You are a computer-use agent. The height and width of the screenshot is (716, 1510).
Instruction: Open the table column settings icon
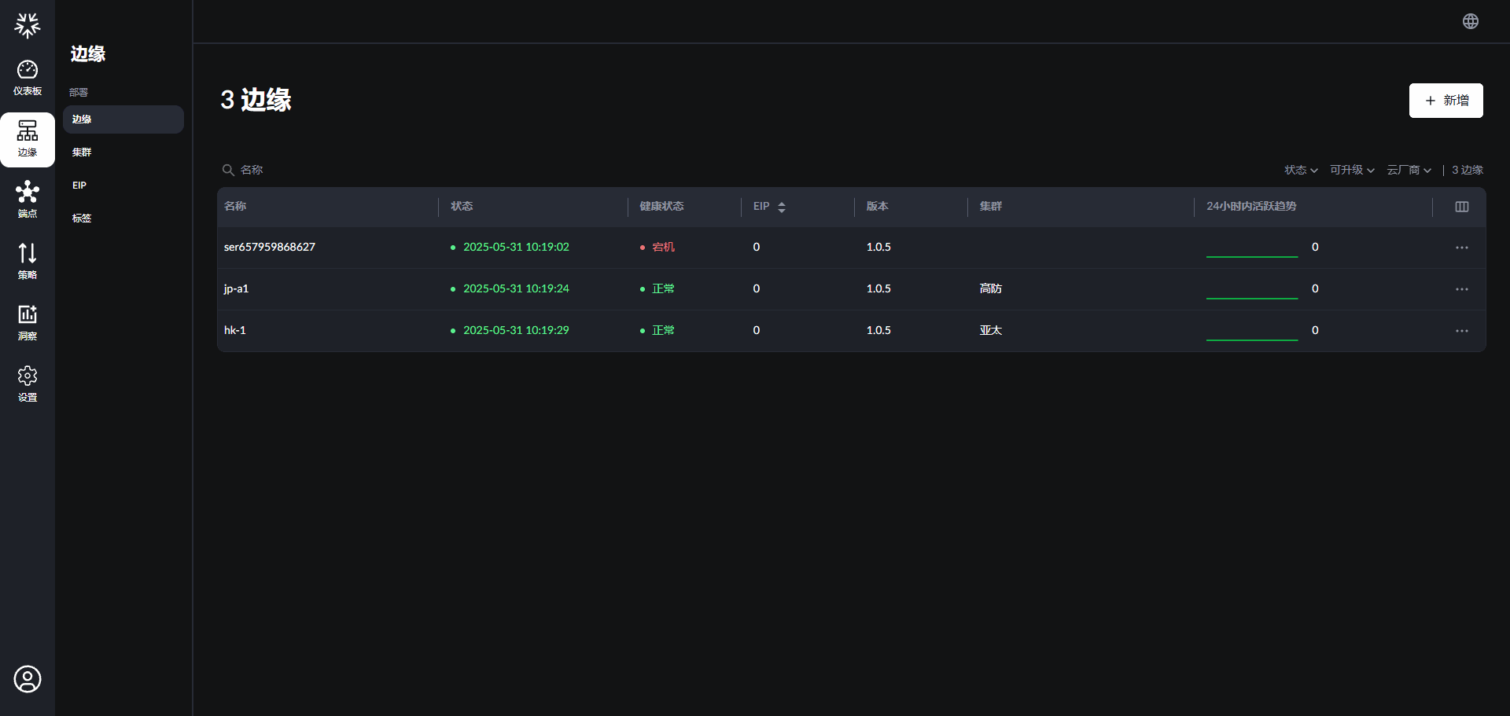1461,207
